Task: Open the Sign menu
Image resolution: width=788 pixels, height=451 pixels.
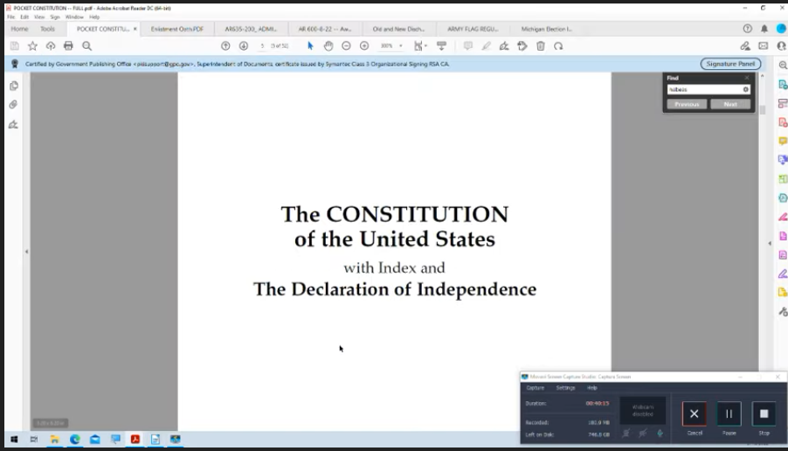Action: pos(55,17)
